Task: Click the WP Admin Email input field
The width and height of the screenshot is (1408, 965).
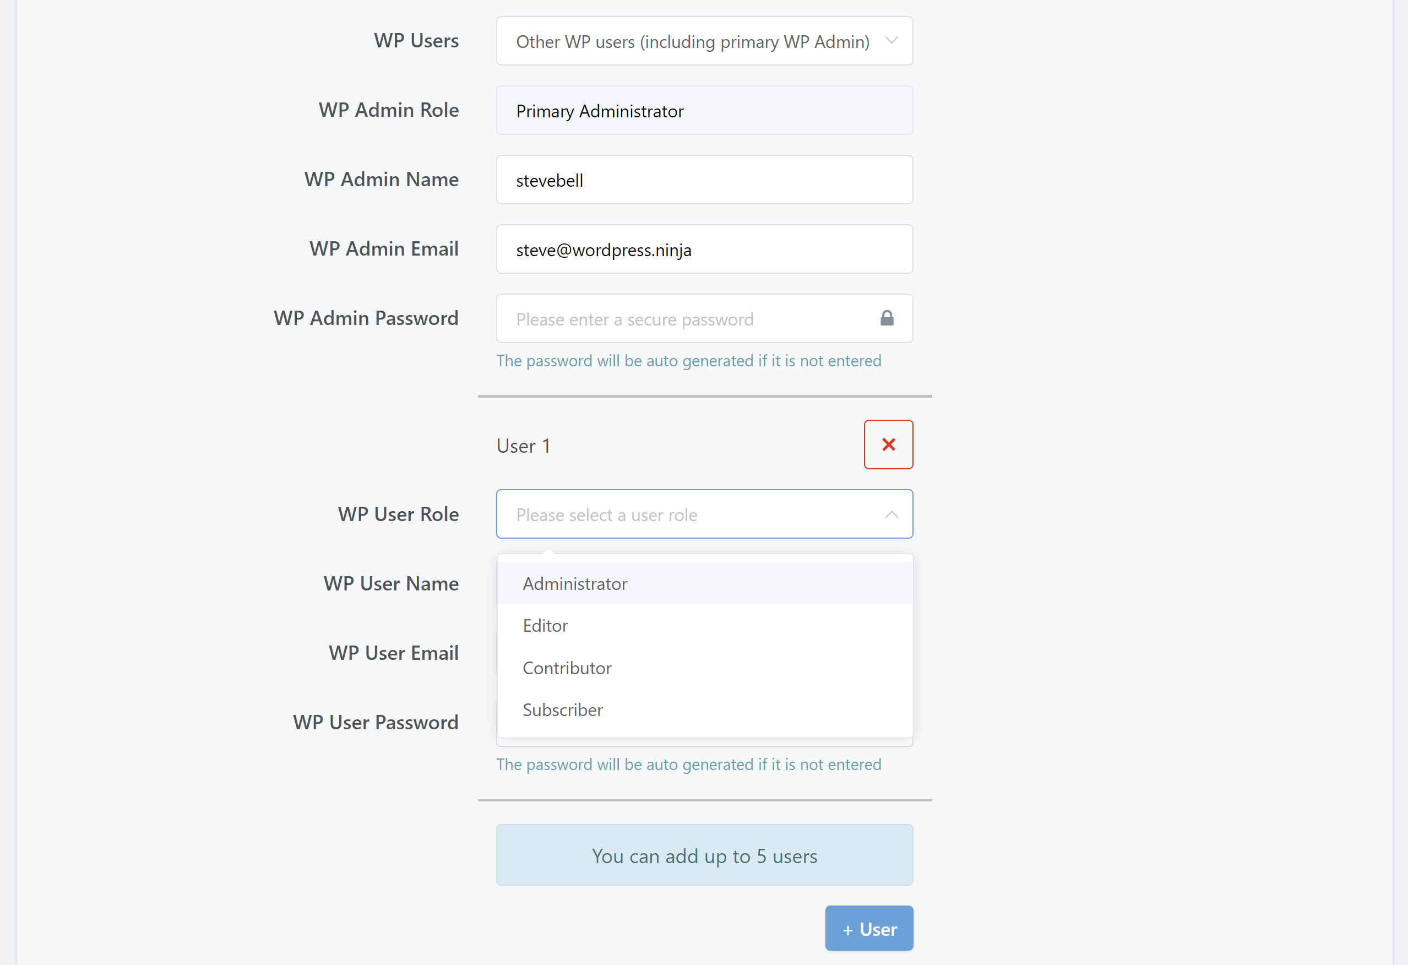Action: (705, 249)
